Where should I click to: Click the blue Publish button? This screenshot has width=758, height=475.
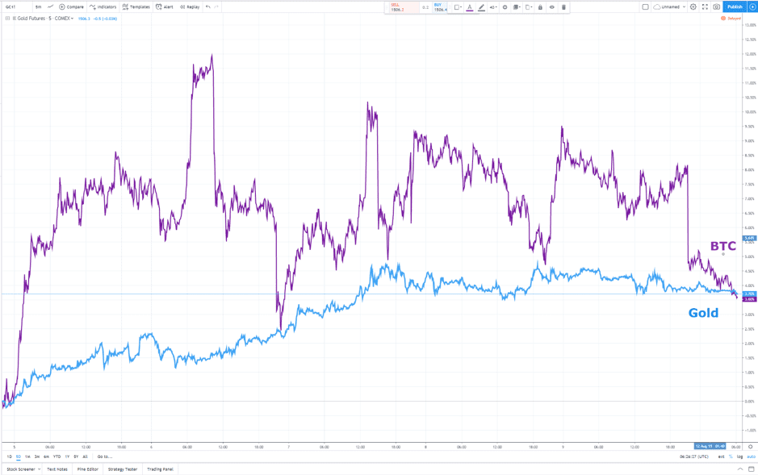click(x=735, y=6)
